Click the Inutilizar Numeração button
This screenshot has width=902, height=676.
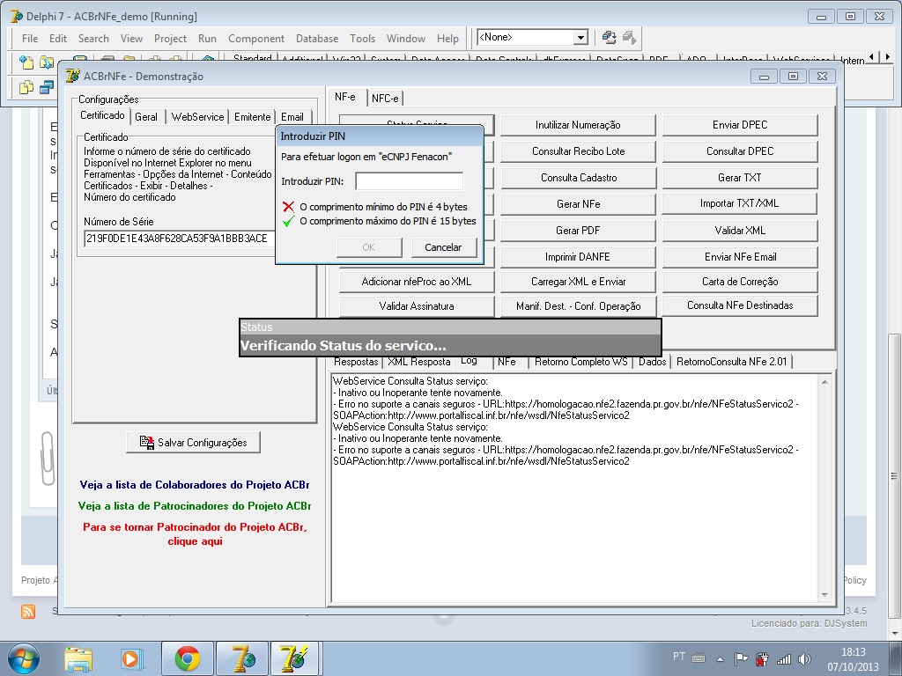tap(578, 125)
